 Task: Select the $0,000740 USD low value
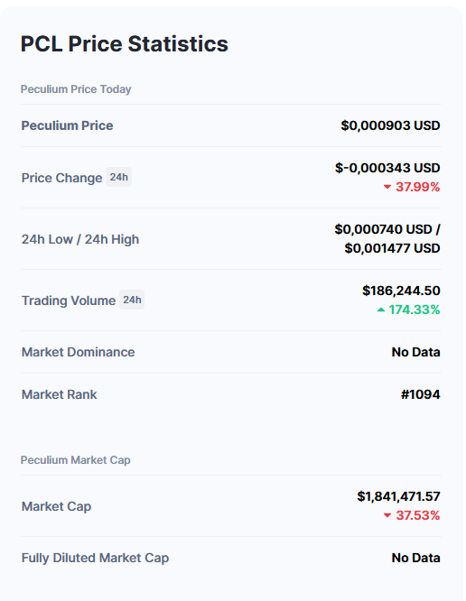pos(383,229)
